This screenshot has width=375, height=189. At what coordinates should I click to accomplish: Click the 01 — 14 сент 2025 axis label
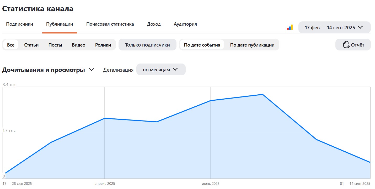[x=355, y=184]
